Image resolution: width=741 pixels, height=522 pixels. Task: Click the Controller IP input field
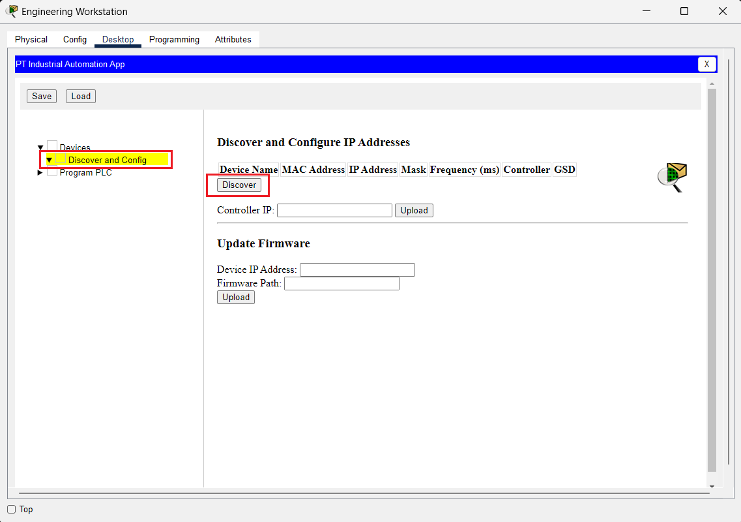click(x=334, y=210)
